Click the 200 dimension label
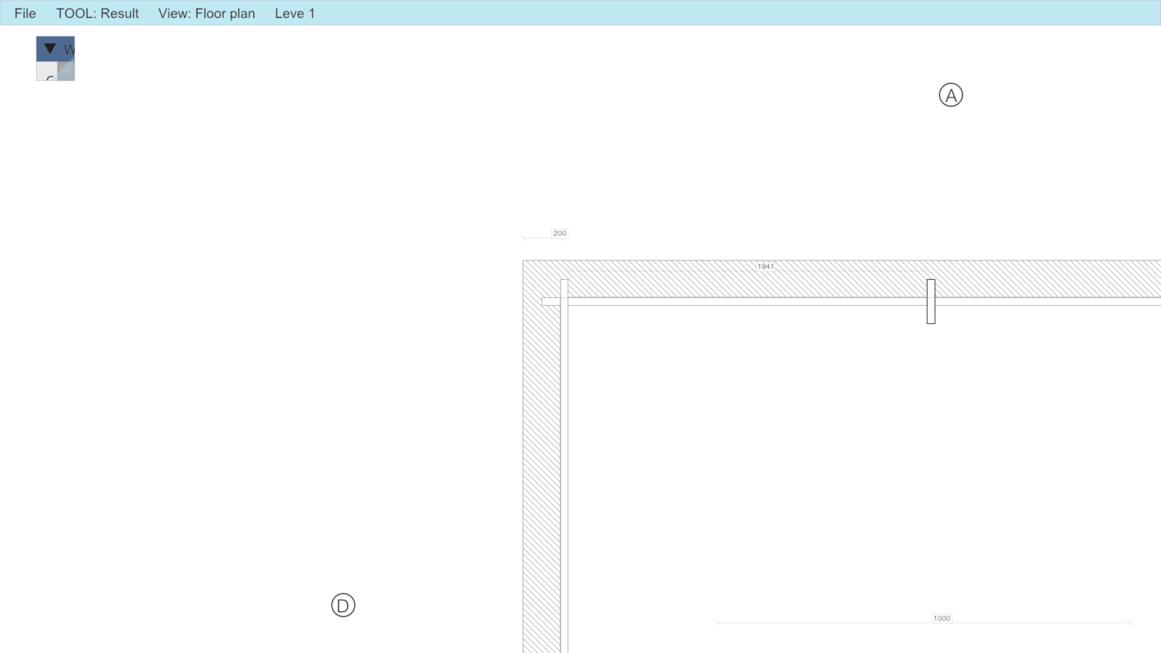Viewport: 1161px width, 653px height. 560,233
